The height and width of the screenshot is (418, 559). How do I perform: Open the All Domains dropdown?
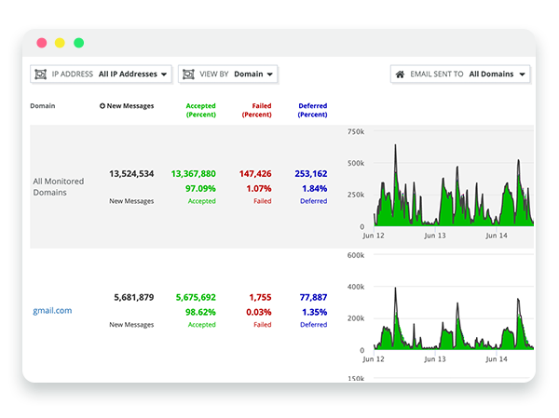(498, 74)
